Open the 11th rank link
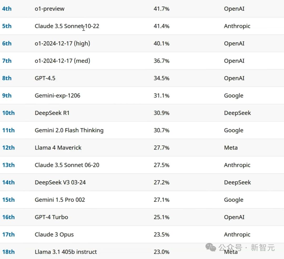The height and width of the screenshot is (259, 284). point(8,130)
